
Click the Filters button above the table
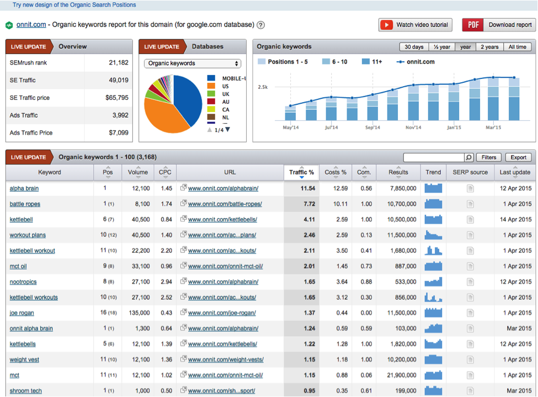point(488,157)
